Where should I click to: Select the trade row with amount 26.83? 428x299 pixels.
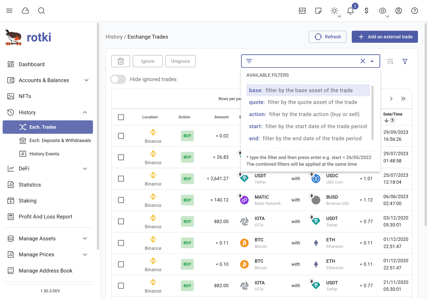pos(121,157)
